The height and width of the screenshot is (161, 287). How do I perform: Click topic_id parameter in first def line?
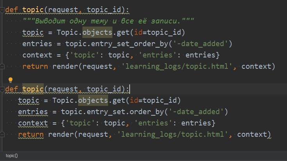click(104, 10)
